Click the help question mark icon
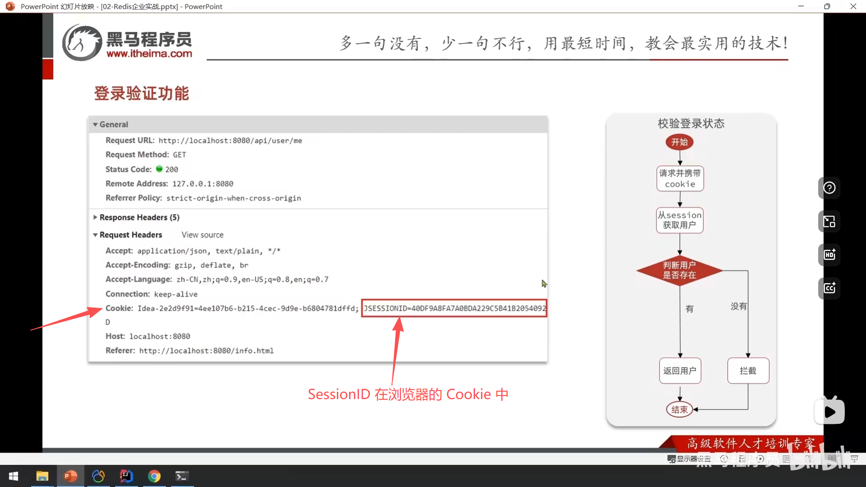The image size is (866, 487). click(x=829, y=188)
